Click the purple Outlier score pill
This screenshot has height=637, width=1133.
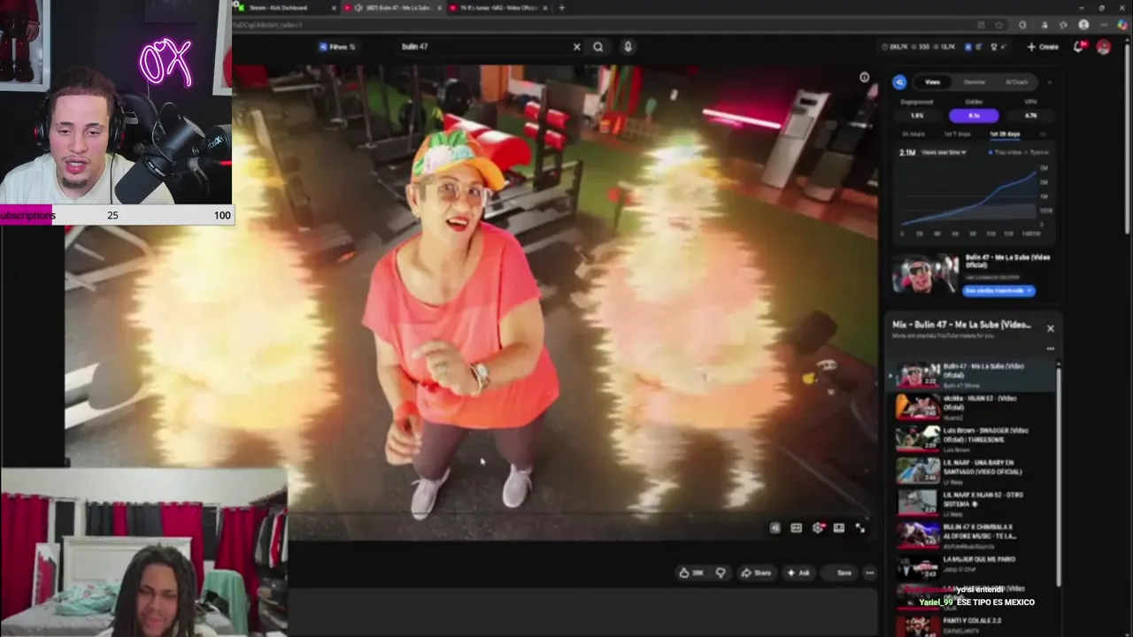click(x=974, y=116)
